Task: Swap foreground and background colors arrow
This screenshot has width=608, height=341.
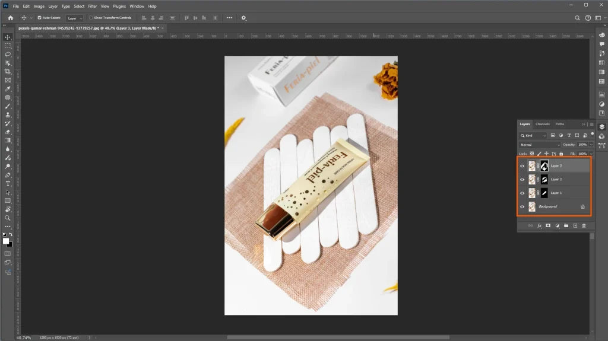Action: 11,235
